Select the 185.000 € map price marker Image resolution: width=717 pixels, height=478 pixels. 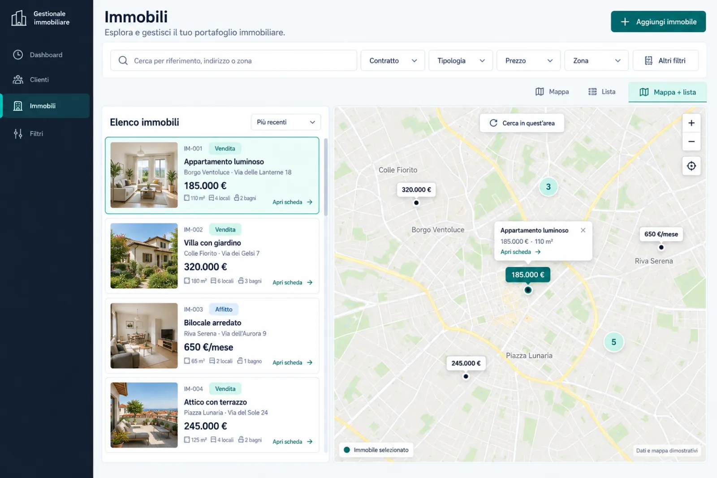tap(528, 275)
